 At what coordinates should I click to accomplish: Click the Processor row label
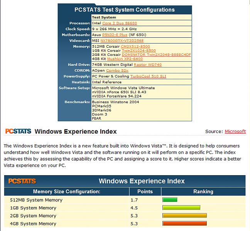(80, 23)
